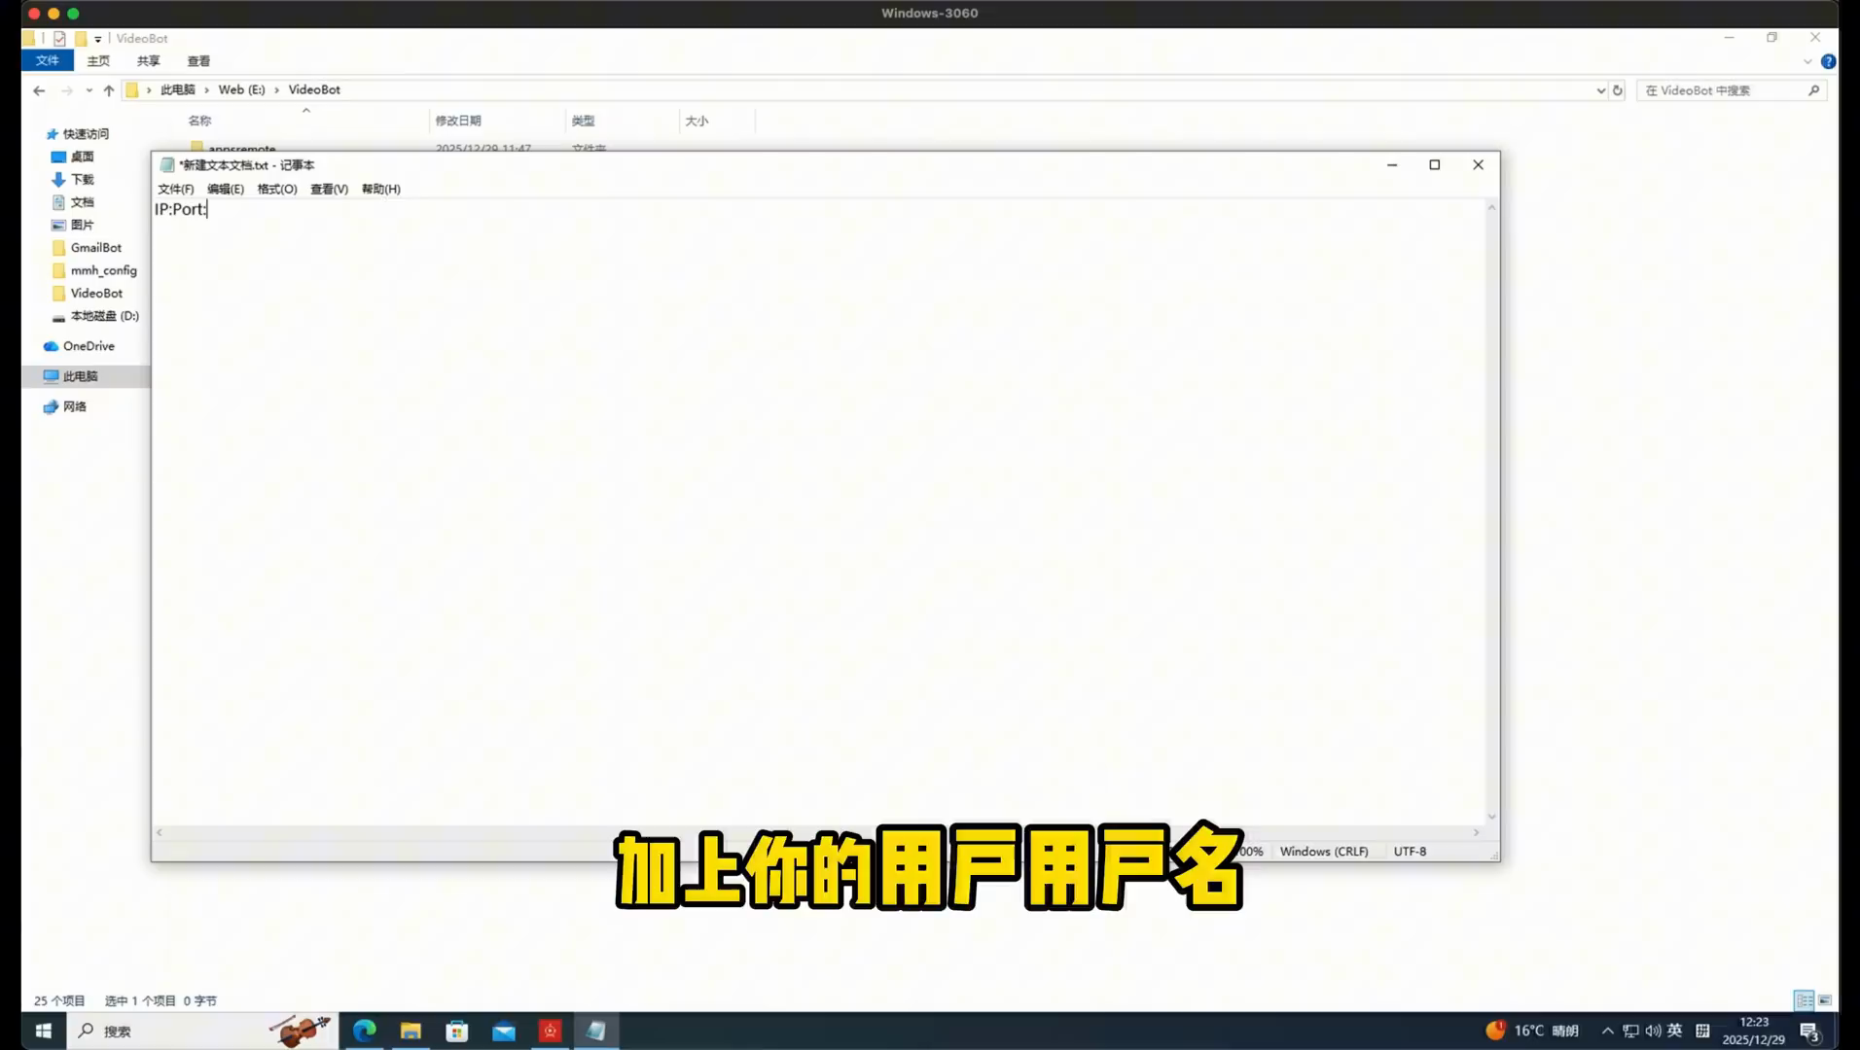Go up one folder level in Explorer
The width and height of the screenshot is (1860, 1050).
[109, 90]
